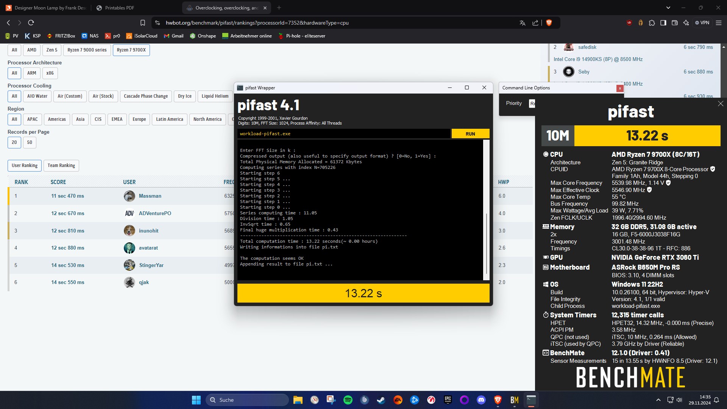The height and width of the screenshot is (409, 727).
Task: Open safedisk user link
Action: point(587,47)
